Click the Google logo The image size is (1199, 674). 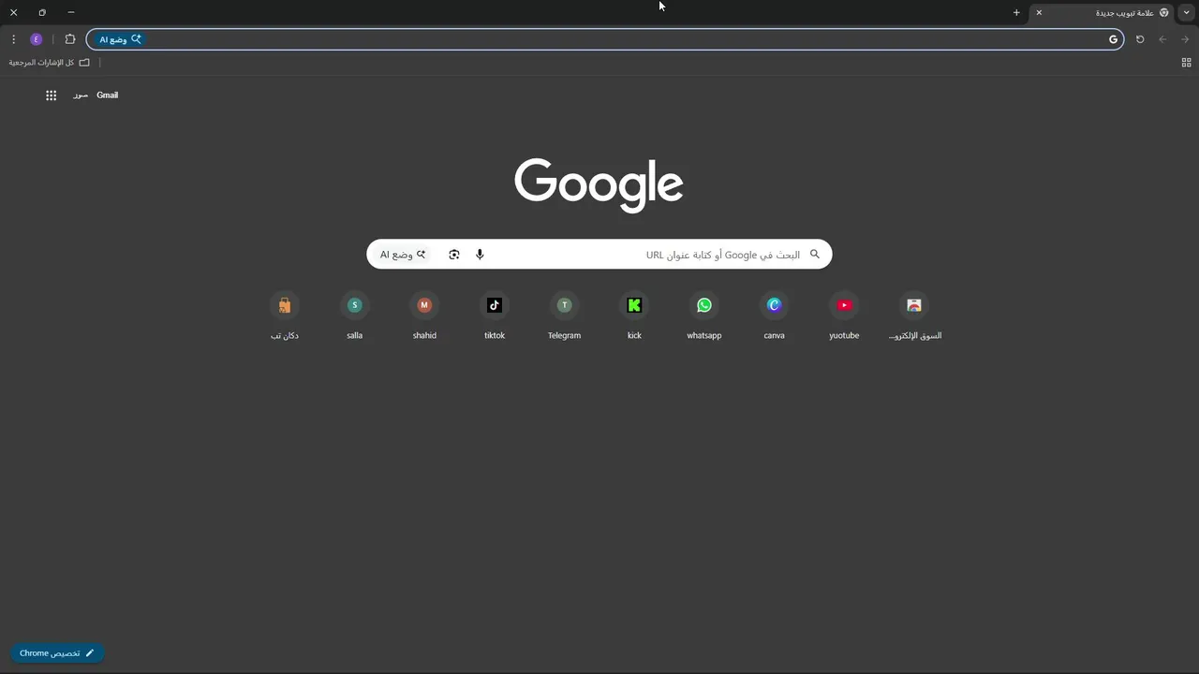point(599,184)
